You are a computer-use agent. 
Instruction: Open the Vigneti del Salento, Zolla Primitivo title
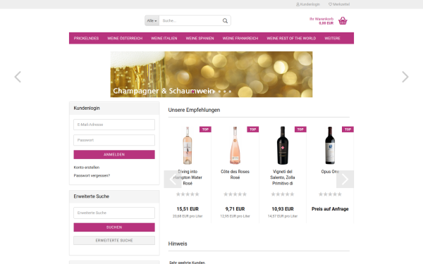(x=283, y=177)
